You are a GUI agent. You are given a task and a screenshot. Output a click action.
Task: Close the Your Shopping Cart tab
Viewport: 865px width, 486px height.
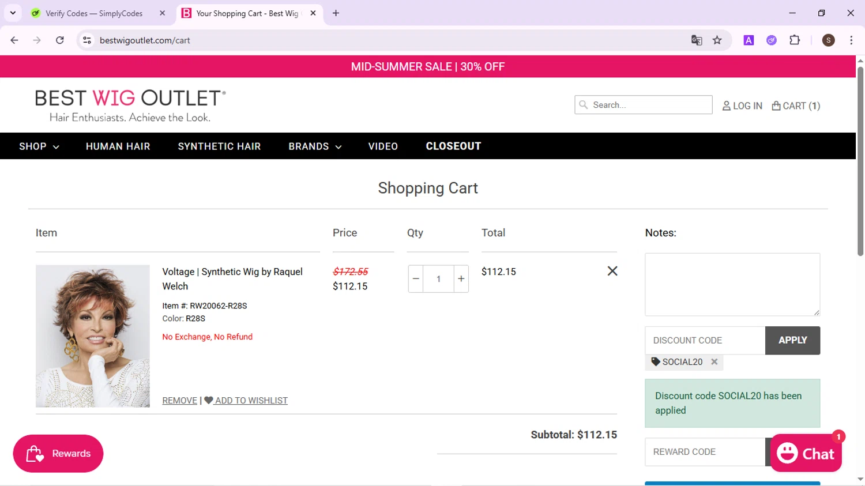[313, 13]
